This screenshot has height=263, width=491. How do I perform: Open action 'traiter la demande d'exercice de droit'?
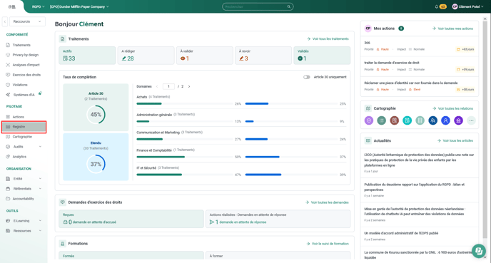click(x=420, y=66)
